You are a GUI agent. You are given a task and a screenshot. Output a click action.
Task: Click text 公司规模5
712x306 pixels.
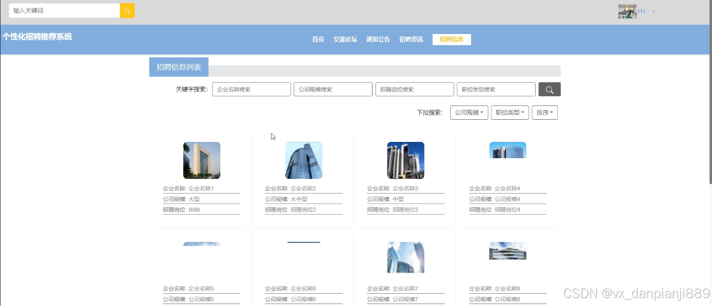coord(201,300)
